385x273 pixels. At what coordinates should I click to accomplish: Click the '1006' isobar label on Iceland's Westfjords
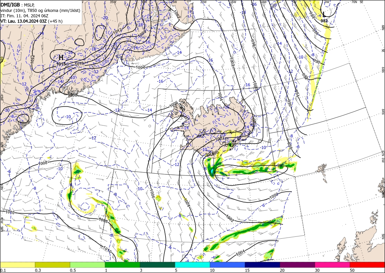(x=174, y=105)
